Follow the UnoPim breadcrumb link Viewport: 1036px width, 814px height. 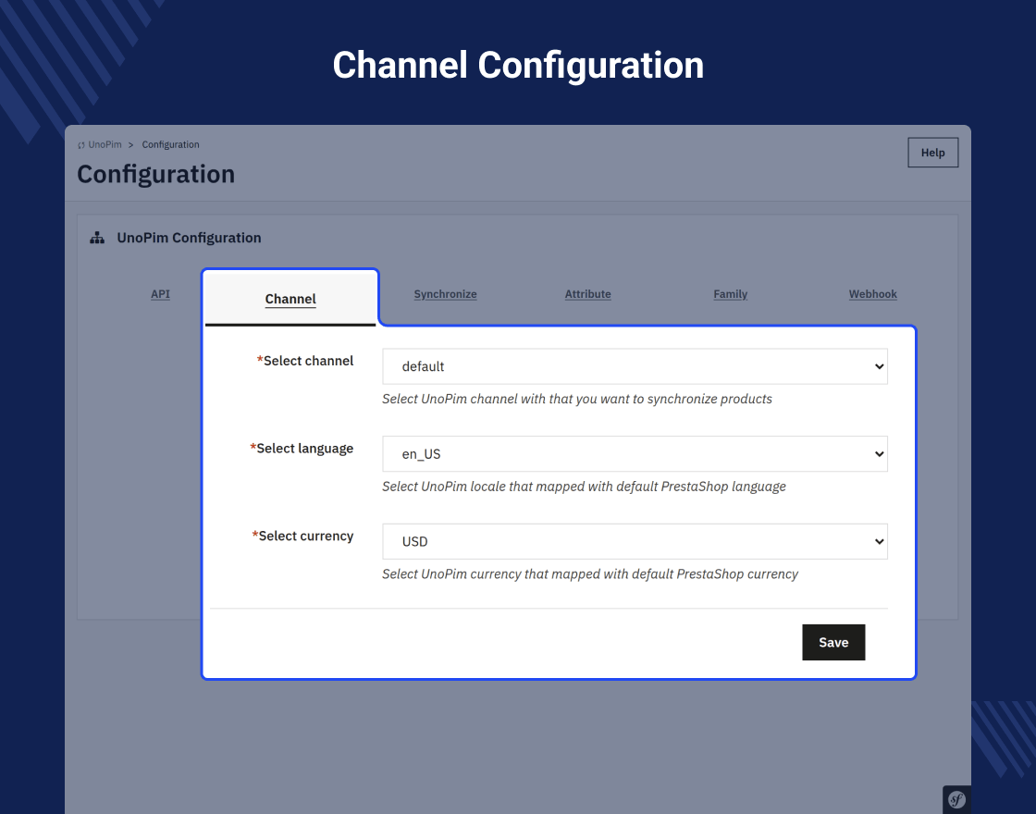(x=105, y=144)
